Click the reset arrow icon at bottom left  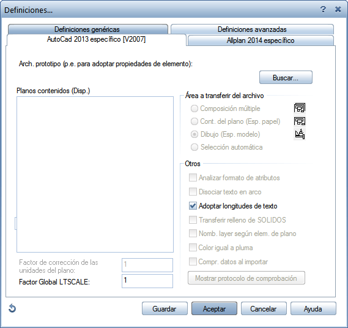pos(12,308)
